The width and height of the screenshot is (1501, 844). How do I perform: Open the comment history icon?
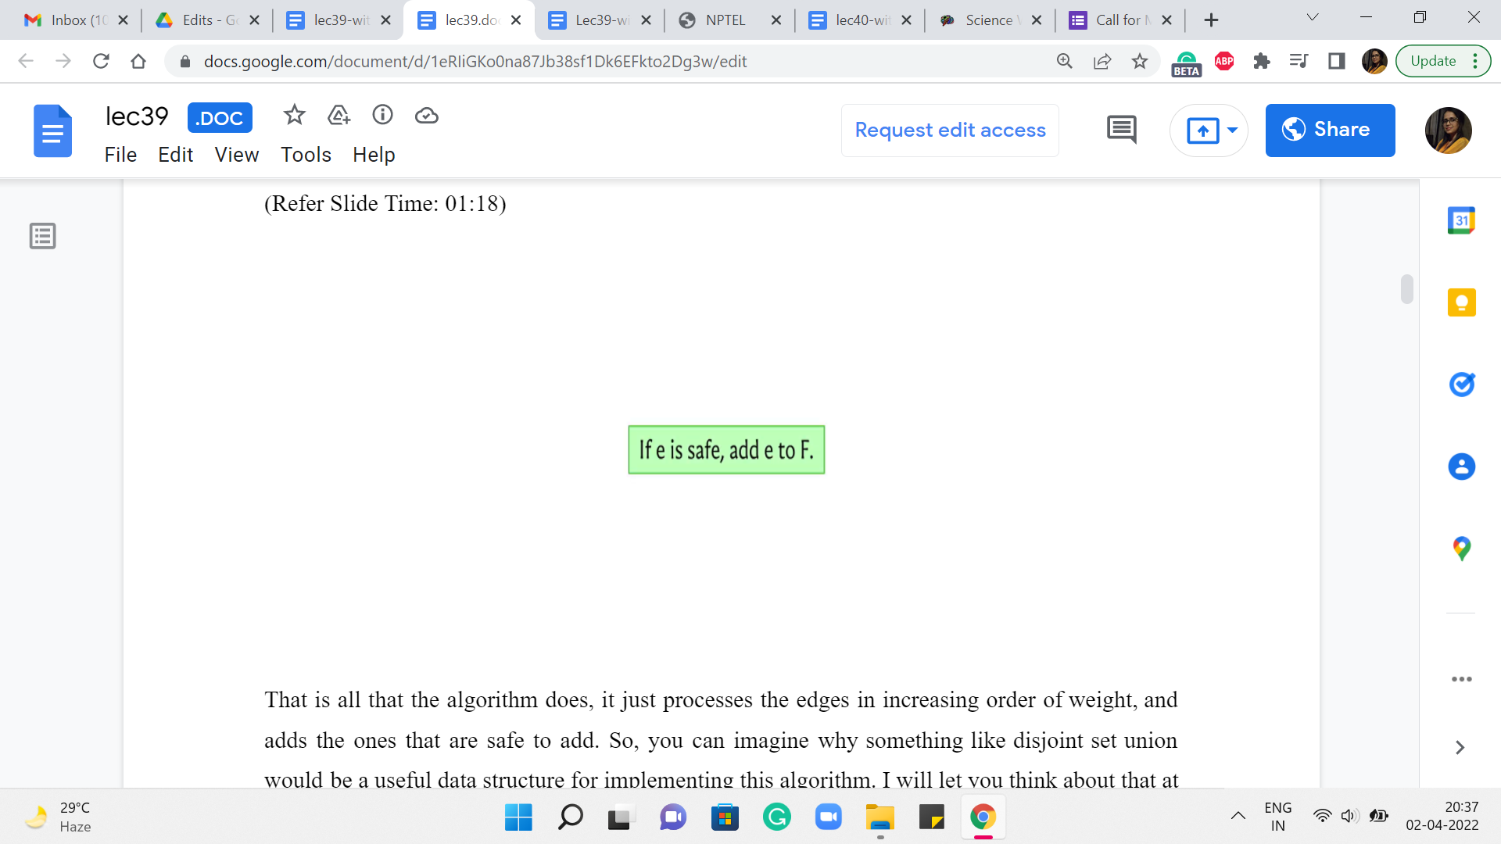coord(1121,130)
